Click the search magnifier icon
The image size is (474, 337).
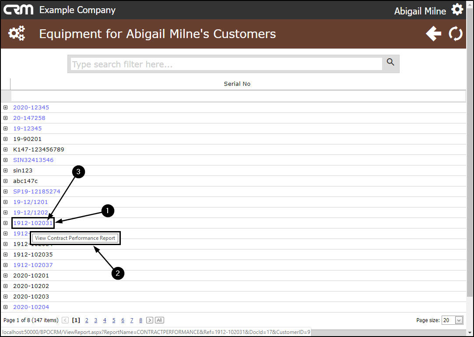(390, 63)
